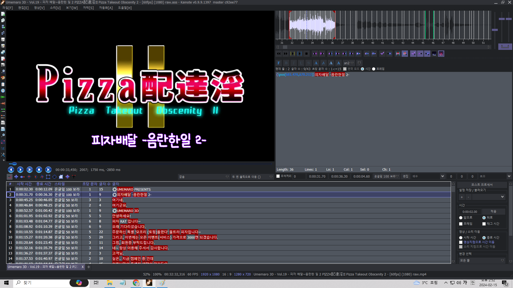Open the 효과 effect dropdown

495,176
